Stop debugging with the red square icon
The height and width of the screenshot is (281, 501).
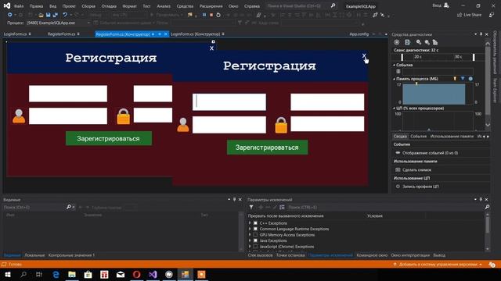(x=211, y=15)
